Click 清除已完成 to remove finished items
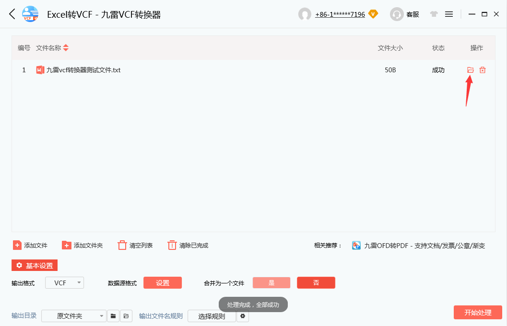This screenshot has height=326, width=507. tap(188, 245)
